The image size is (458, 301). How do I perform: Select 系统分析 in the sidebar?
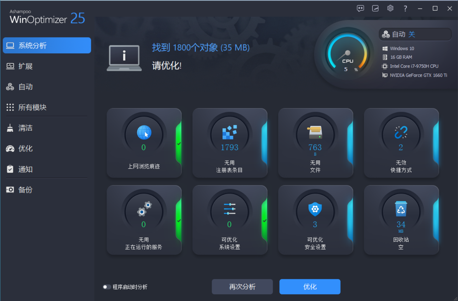point(47,45)
